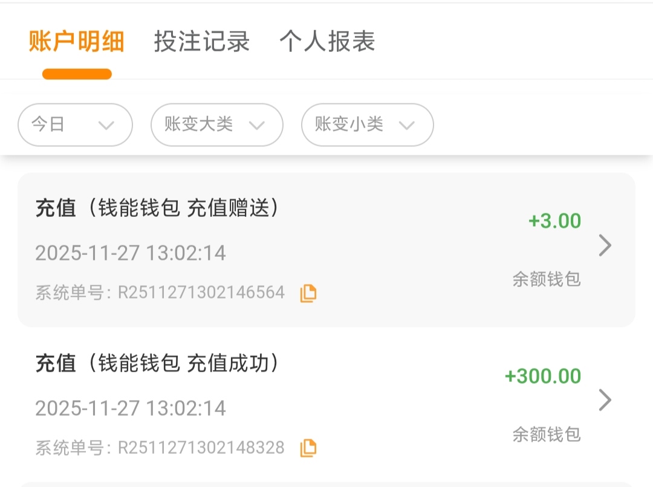Screen dimensions: 653x487
Task: Click order number text R2511271302148328
Action: tap(201, 448)
